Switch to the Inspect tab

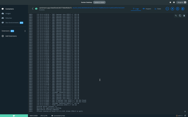click(x=147, y=9)
